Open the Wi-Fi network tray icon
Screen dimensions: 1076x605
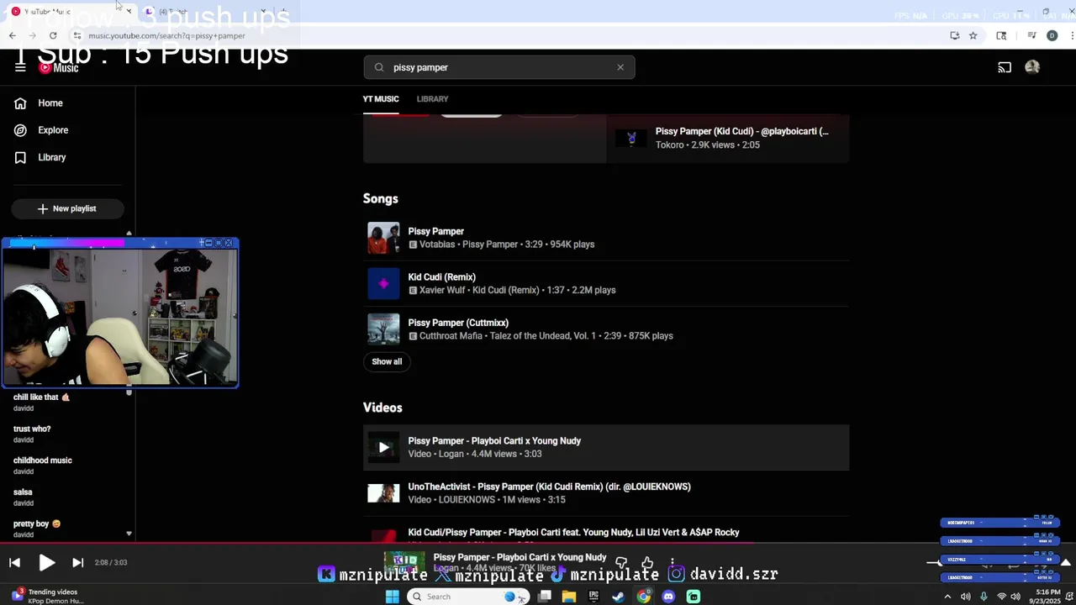pos(1001,597)
